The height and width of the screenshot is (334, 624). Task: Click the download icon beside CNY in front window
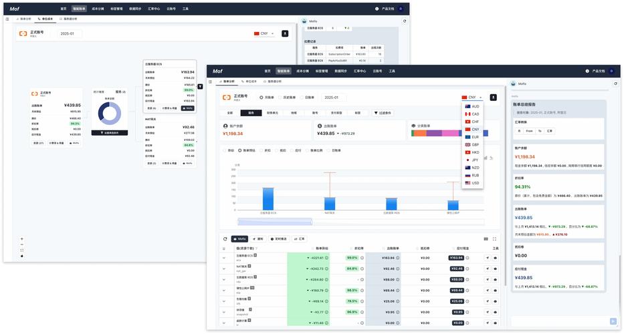(x=494, y=98)
